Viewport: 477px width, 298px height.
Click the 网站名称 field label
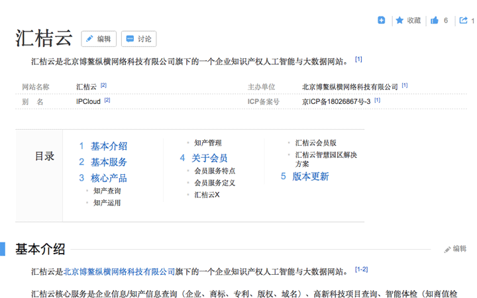(x=36, y=87)
